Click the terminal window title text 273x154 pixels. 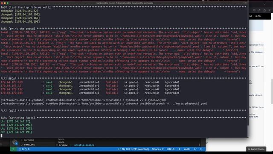click(124, 3)
